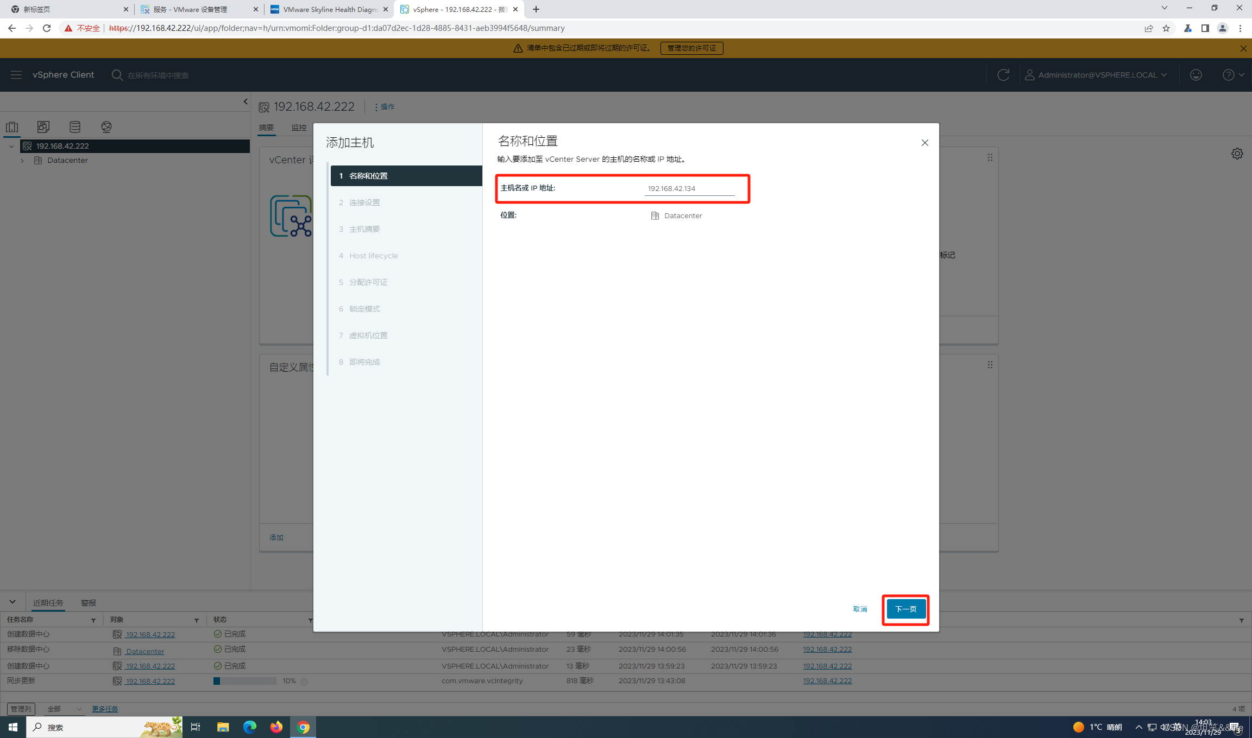This screenshot has height=738, width=1252.
Task: Click the 同步更新 progress bar
Action: pyautogui.click(x=245, y=681)
